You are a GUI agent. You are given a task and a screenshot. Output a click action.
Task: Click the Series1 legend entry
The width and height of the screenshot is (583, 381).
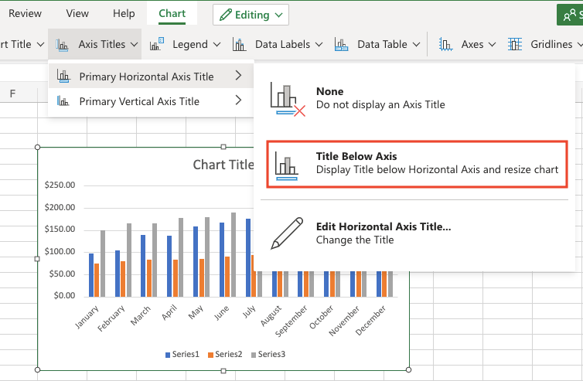click(x=182, y=354)
